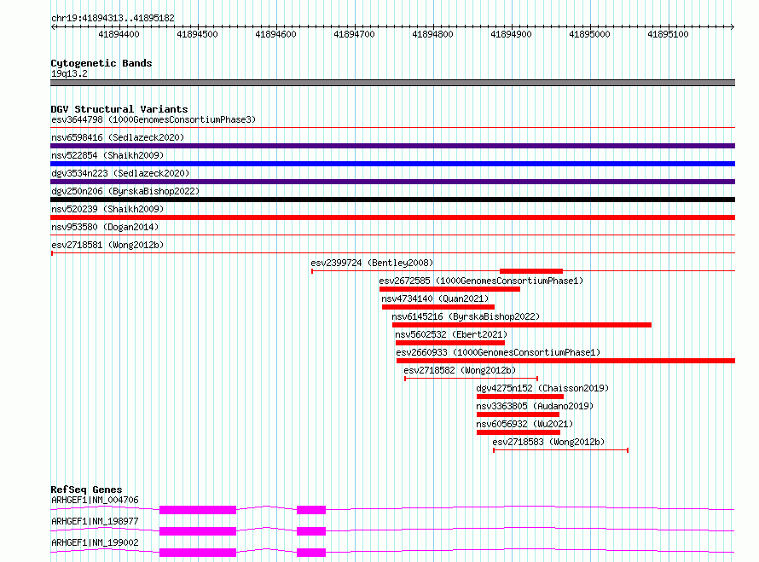Open the nsv6056932 (Wu2021) bar
The height and width of the screenshot is (562, 759).
519,432
